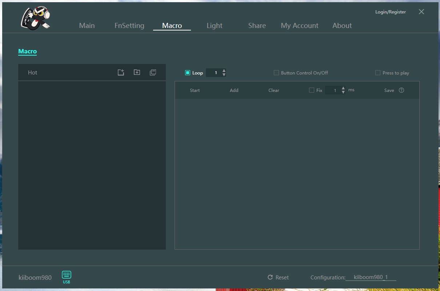The width and height of the screenshot is (440, 291).
Task: Click the Fix milliseconds input field
Action: click(333, 90)
